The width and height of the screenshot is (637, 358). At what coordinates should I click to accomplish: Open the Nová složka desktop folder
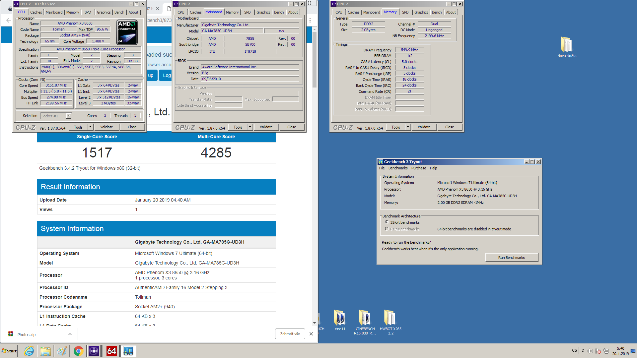point(567,47)
